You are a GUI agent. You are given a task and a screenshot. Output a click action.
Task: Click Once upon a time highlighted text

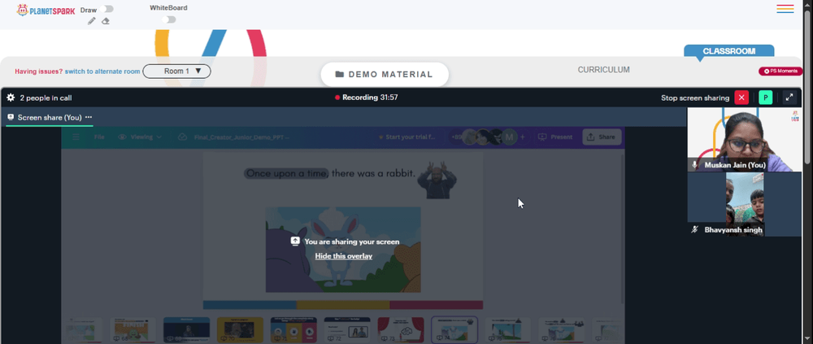tap(287, 173)
